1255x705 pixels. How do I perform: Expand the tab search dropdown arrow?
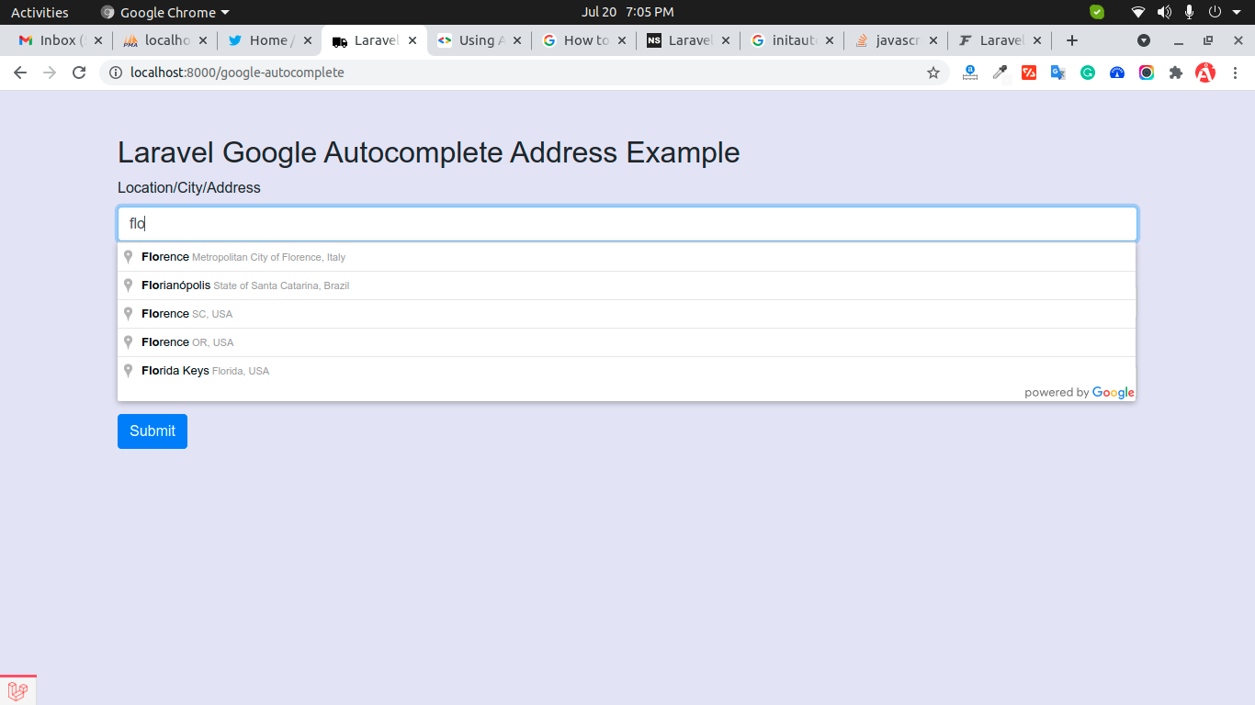point(1144,40)
